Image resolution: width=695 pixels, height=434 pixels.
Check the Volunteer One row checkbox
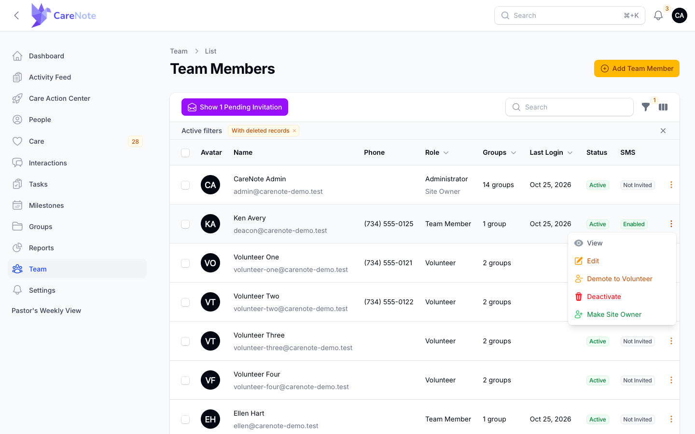(x=185, y=263)
